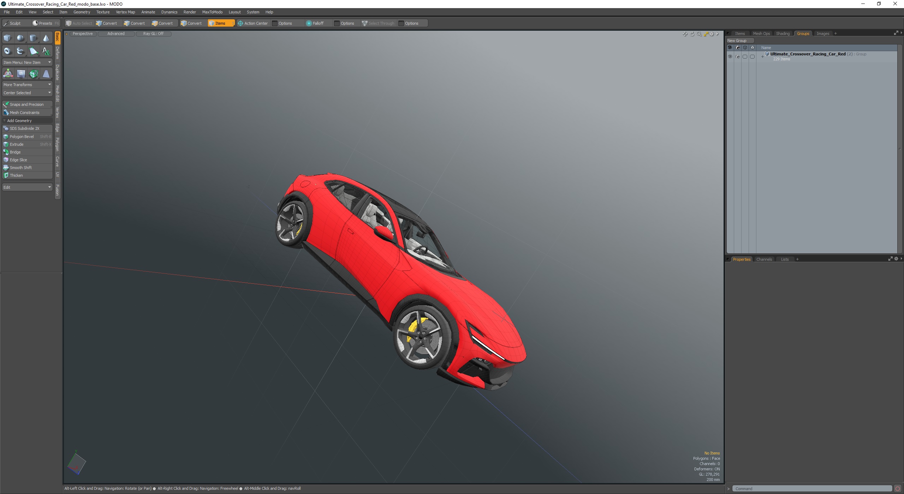This screenshot has width=904, height=494.
Task: Select the Cube primitive tool
Action: pyautogui.click(x=7, y=38)
